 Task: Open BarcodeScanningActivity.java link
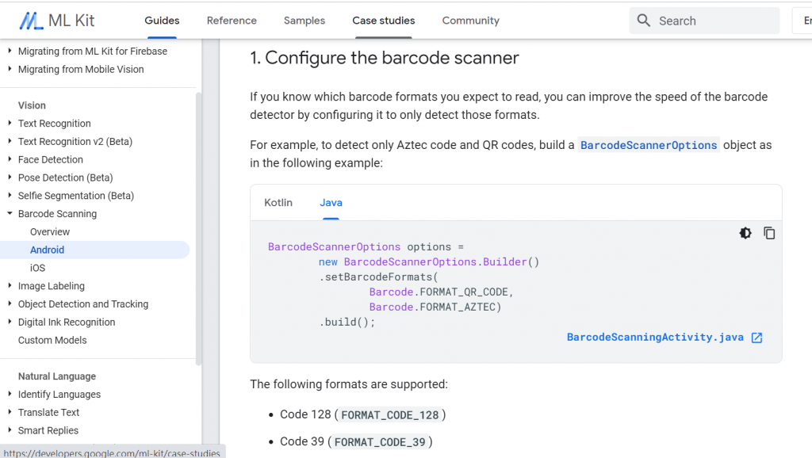655,338
